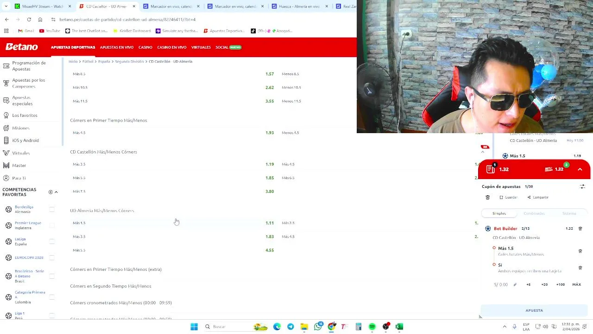The width and height of the screenshot is (593, 334).
Task: Reload the browser page
Action: click(29, 19)
